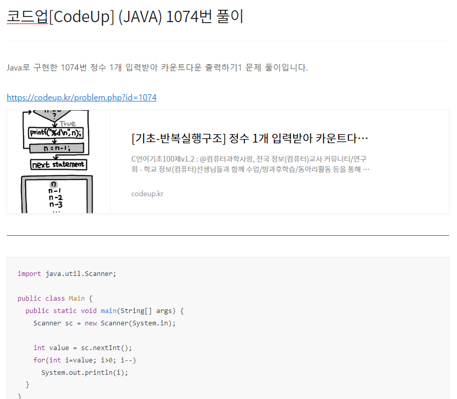
Task: Open the link card title starting with [기초-반복실행구조]
Action: (x=250, y=138)
